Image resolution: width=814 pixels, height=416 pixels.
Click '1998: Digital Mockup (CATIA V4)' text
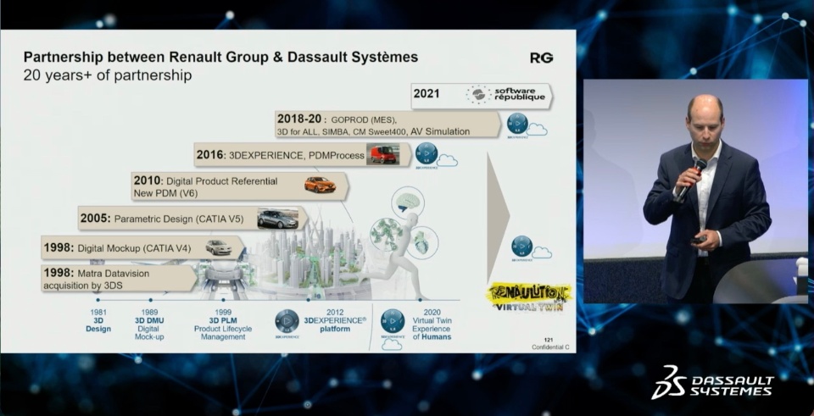pyautogui.click(x=117, y=248)
